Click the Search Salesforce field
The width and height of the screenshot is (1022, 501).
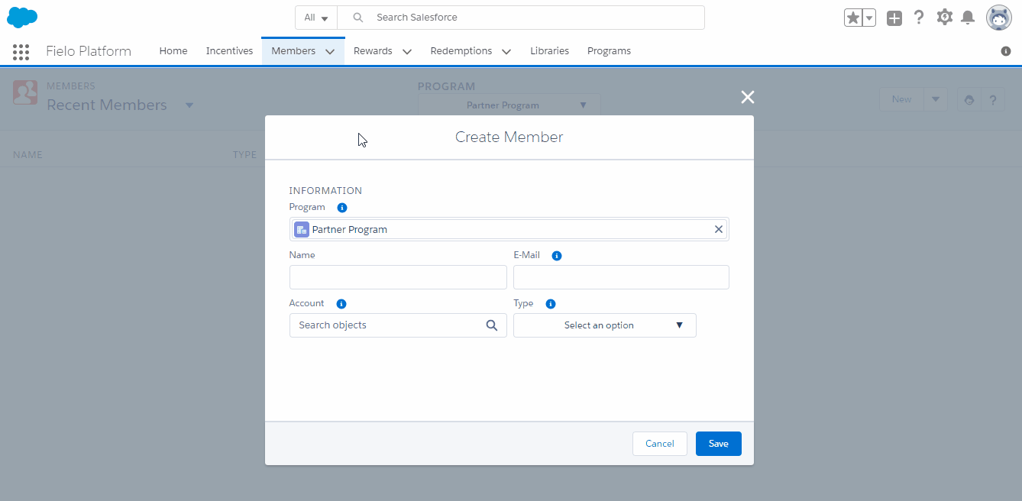tap(521, 18)
